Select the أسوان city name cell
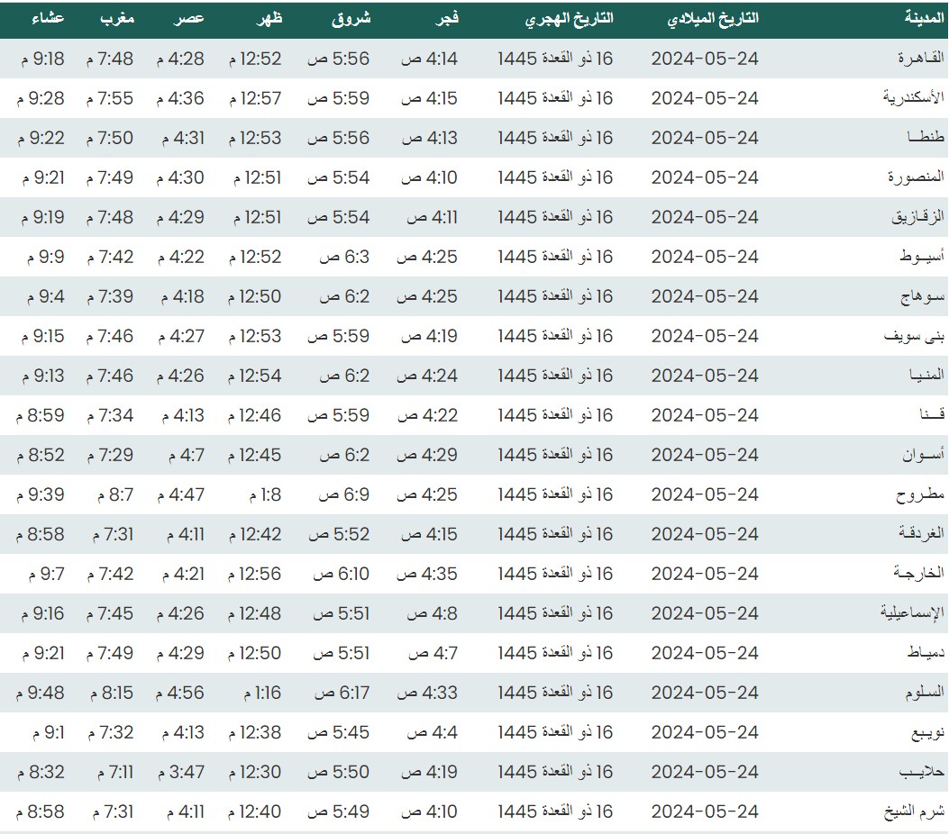Viewport: 949px width, 834px height. pos(924,455)
